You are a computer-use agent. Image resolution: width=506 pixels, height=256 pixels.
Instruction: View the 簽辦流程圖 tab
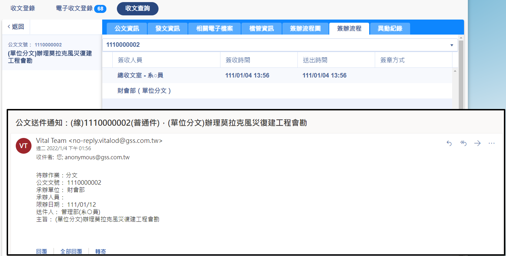tap(305, 29)
